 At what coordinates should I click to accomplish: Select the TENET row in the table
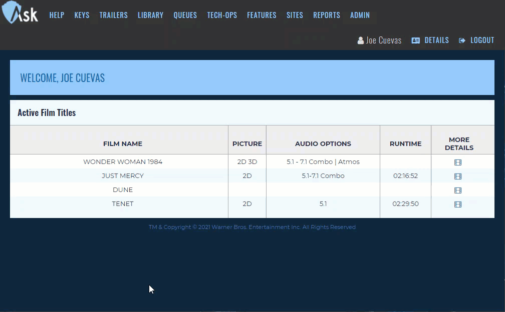(x=123, y=204)
